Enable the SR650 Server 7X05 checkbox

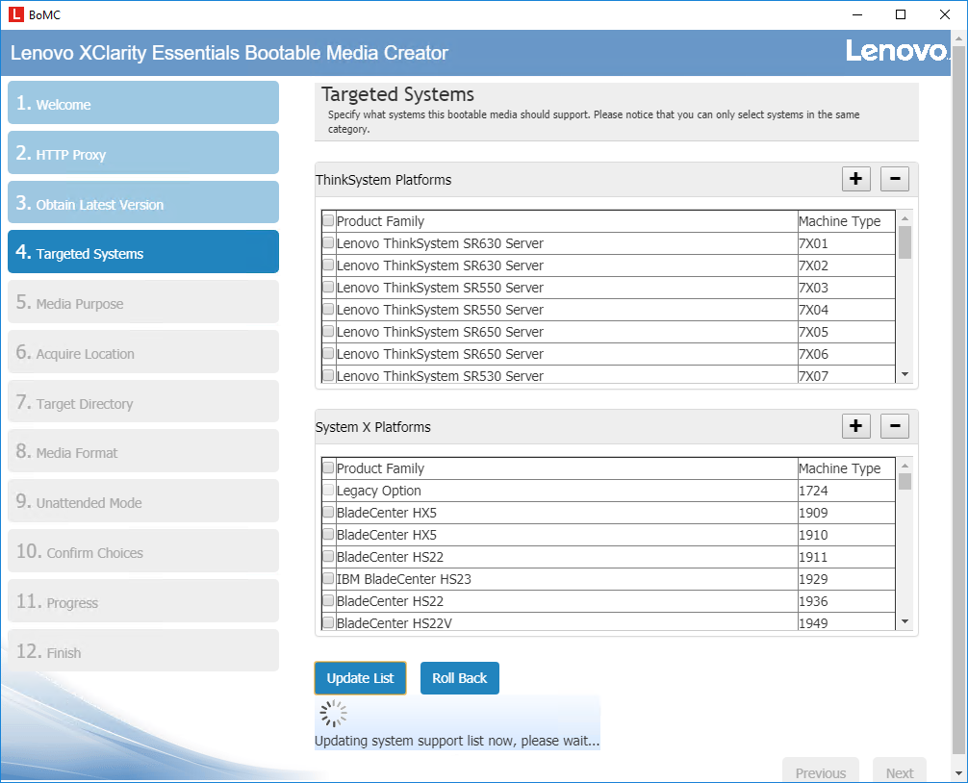[x=328, y=331]
